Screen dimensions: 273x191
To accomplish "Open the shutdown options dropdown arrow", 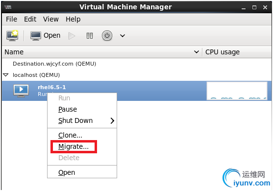I will click(x=123, y=36).
